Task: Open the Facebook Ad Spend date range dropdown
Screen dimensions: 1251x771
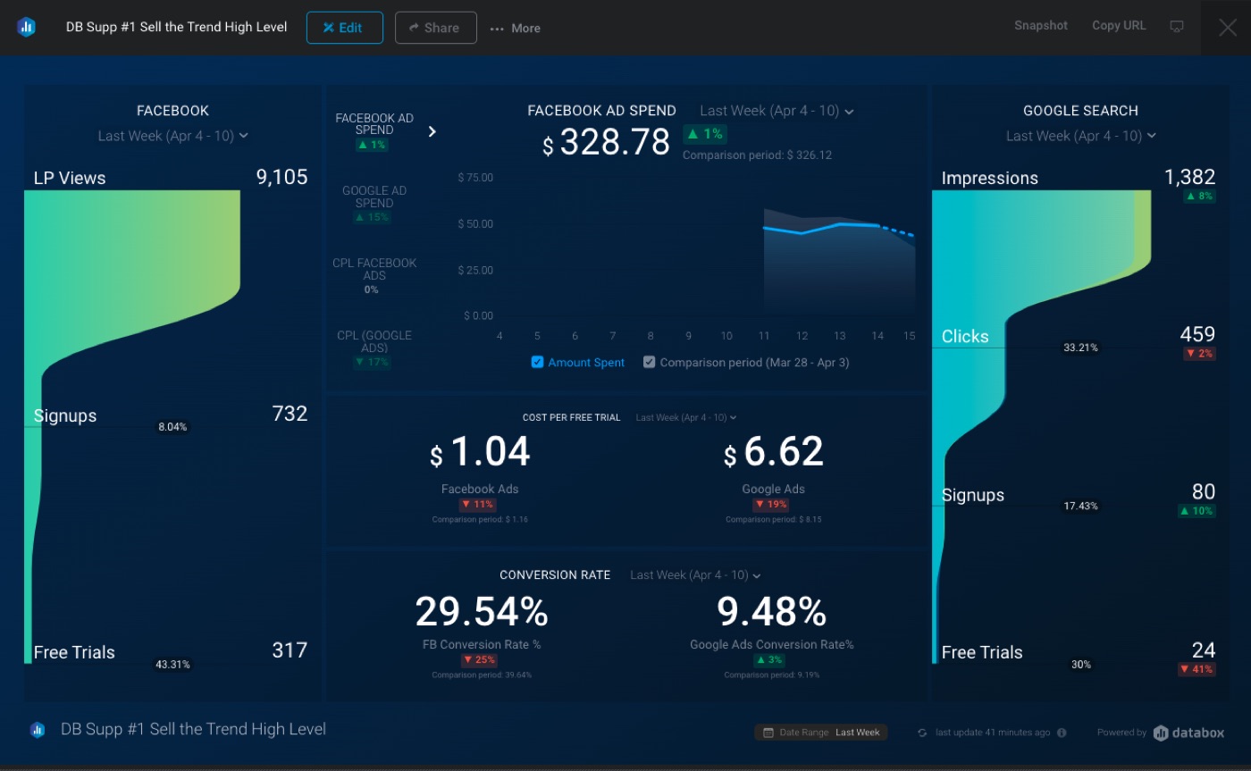Action: (x=777, y=111)
